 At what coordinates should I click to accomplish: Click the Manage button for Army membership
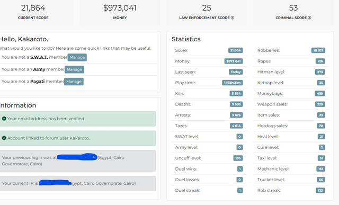pyautogui.click(x=74, y=69)
